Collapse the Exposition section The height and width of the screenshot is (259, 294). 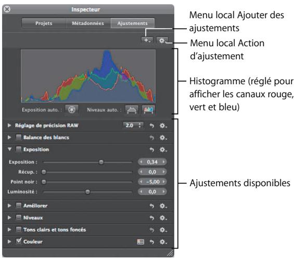(9, 149)
